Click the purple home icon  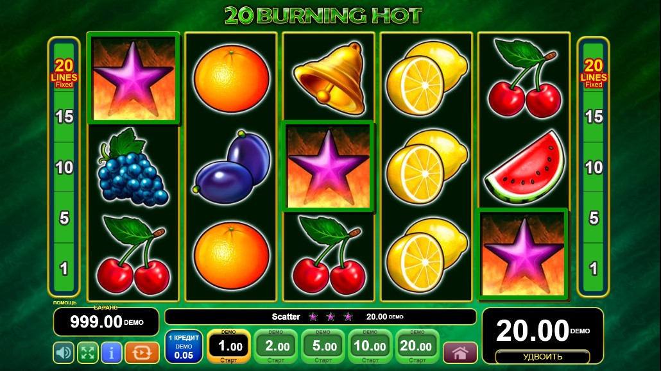point(460,353)
